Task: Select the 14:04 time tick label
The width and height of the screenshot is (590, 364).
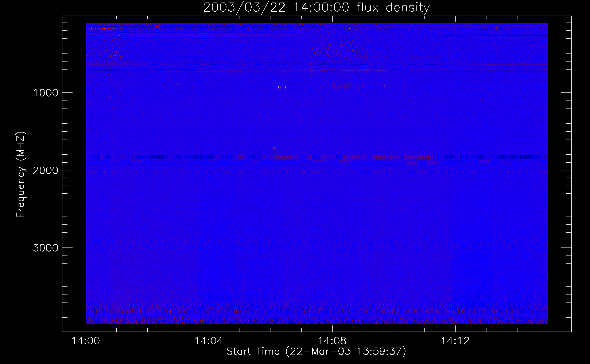Action: coord(209,341)
